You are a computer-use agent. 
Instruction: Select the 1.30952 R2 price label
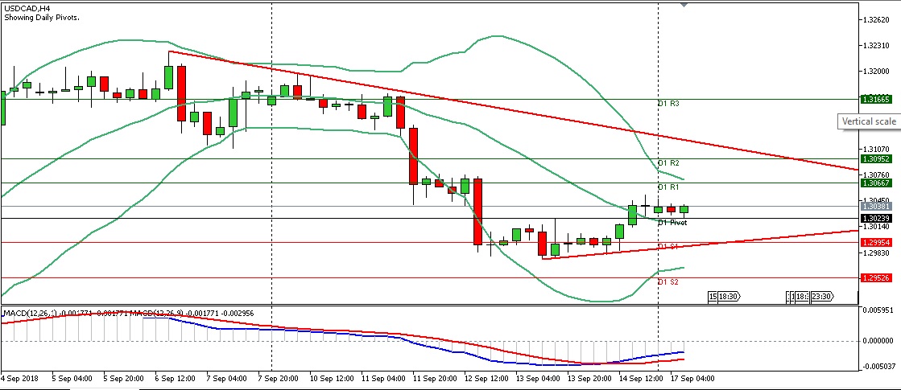click(876, 159)
